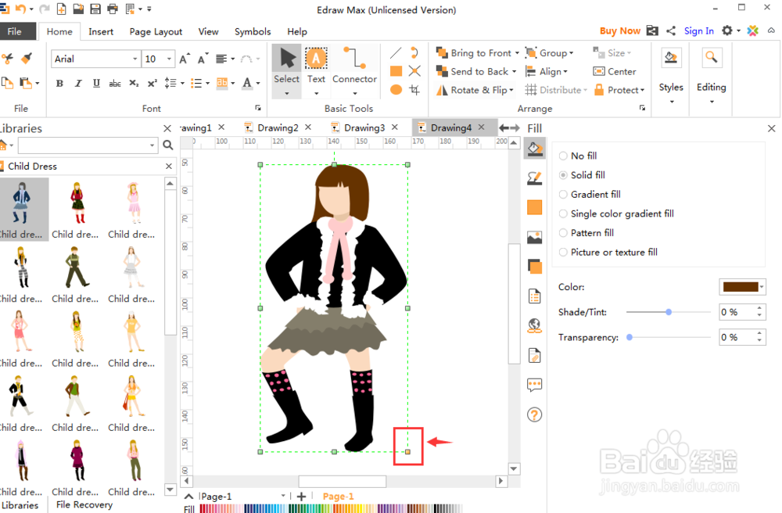Open the font size 10 dropdown
Screen dimensions: 782x513
click(169, 59)
